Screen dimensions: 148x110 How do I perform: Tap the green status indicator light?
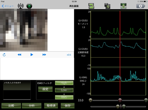(x=29, y=6)
